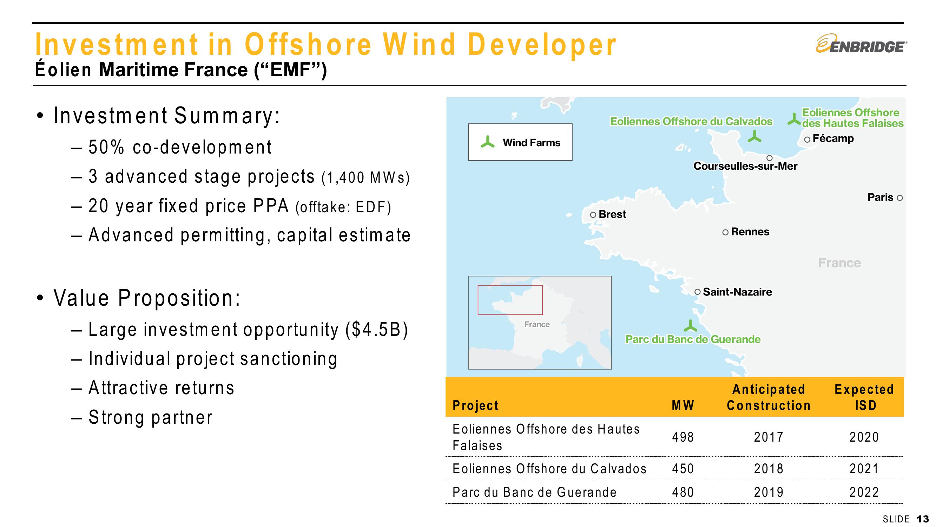Click the subtitle 'Éolien Maritime France ("EMF")'
936x527 pixels.
(x=181, y=70)
